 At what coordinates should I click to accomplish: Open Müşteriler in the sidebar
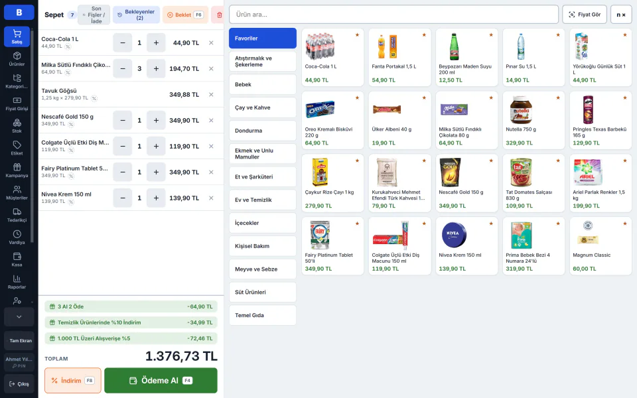[x=17, y=193]
